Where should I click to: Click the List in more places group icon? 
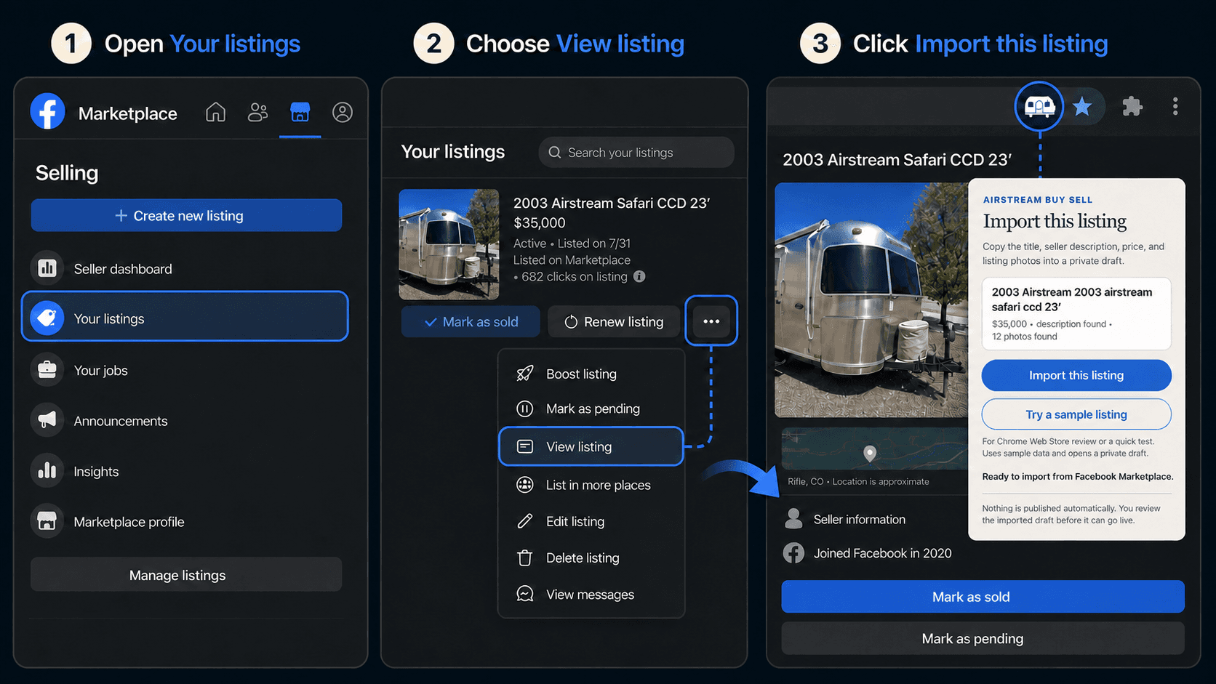(524, 485)
